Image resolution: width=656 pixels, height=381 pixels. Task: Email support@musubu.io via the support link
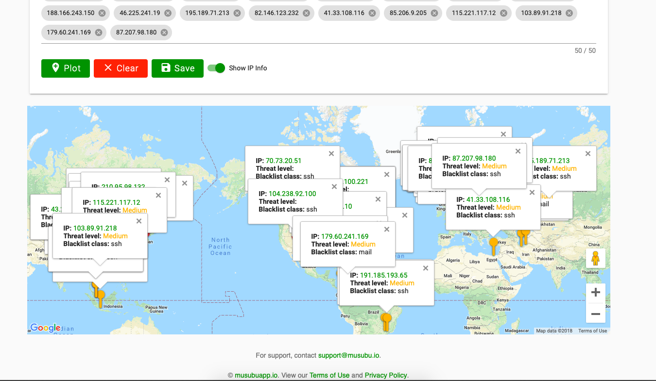[348, 355]
